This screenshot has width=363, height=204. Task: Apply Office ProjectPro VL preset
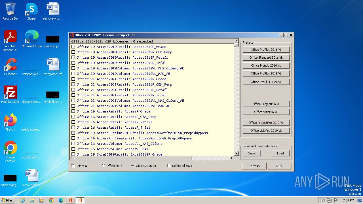(x=266, y=104)
